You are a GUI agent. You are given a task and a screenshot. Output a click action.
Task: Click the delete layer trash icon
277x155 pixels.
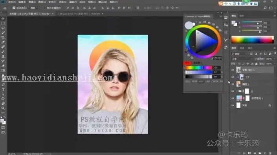point(270,153)
